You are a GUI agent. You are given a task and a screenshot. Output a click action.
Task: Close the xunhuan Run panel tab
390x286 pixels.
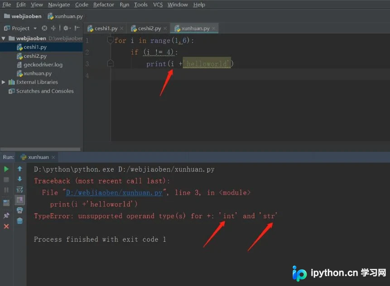coord(53,157)
